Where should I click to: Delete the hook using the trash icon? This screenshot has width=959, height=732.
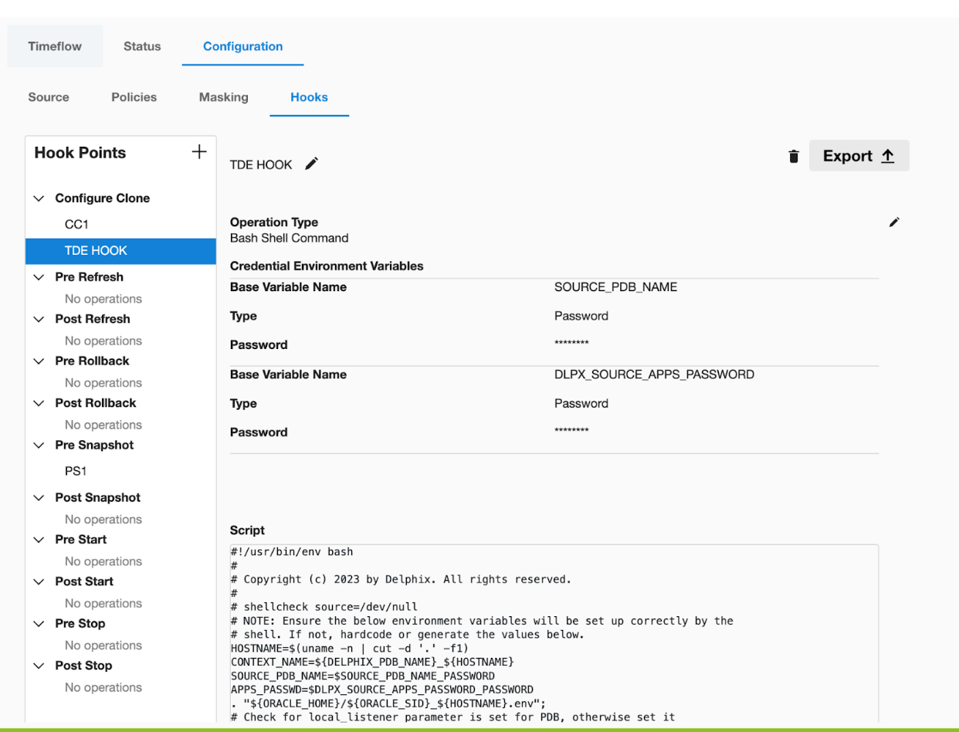(793, 157)
